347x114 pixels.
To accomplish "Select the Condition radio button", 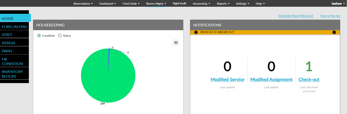I will [39, 36].
